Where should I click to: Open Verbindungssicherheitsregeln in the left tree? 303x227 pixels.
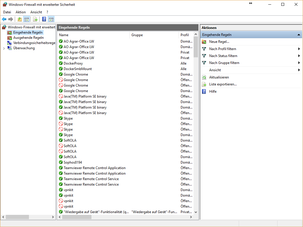[x=34, y=43]
